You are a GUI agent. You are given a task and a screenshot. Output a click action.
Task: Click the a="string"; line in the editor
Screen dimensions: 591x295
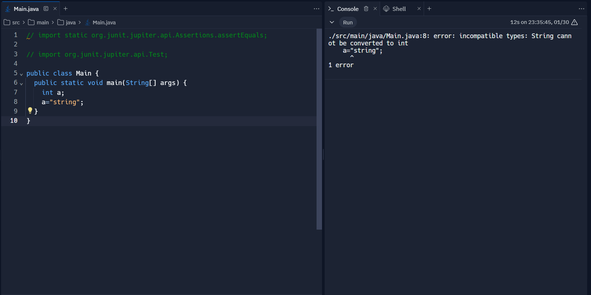pyautogui.click(x=62, y=102)
